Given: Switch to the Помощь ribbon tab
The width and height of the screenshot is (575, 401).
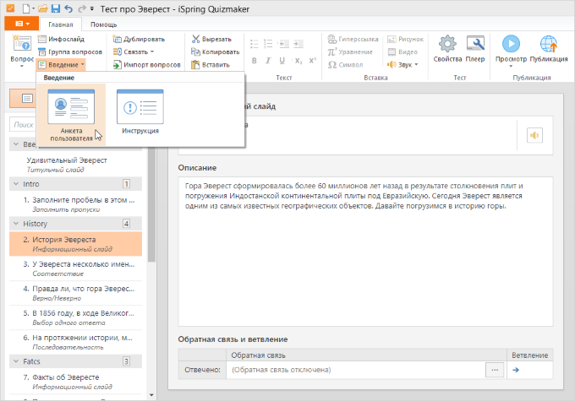Looking at the screenshot, I should pyautogui.click(x=103, y=24).
